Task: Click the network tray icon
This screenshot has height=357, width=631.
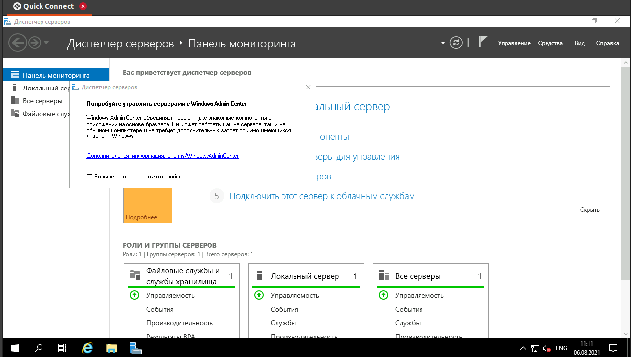Action: pyautogui.click(x=535, y=348)
